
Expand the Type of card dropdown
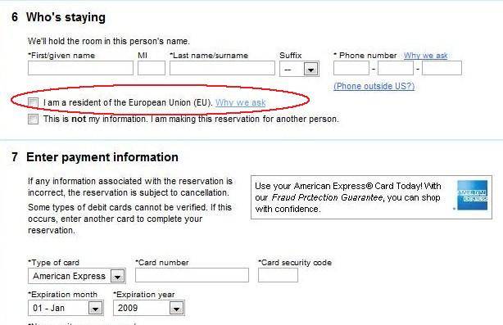click(x=77, y=276)
